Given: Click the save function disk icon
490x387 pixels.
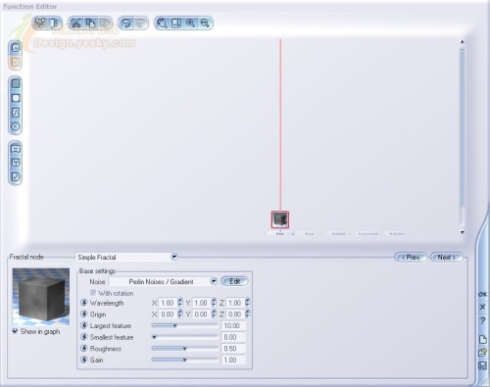Looking at the screenshot, I should 483,365.
